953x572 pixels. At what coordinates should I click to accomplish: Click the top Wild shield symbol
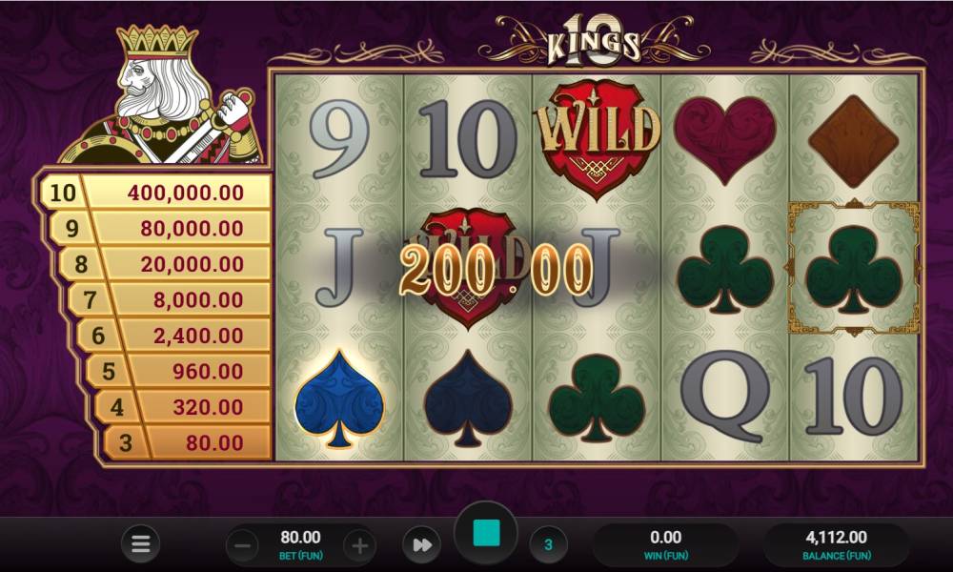(x=597, y=138)
